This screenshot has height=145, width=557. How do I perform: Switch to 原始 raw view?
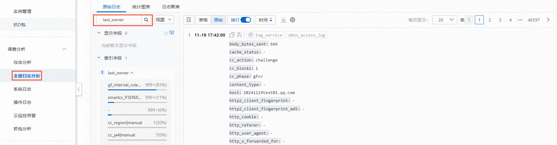tap(218, 20)
